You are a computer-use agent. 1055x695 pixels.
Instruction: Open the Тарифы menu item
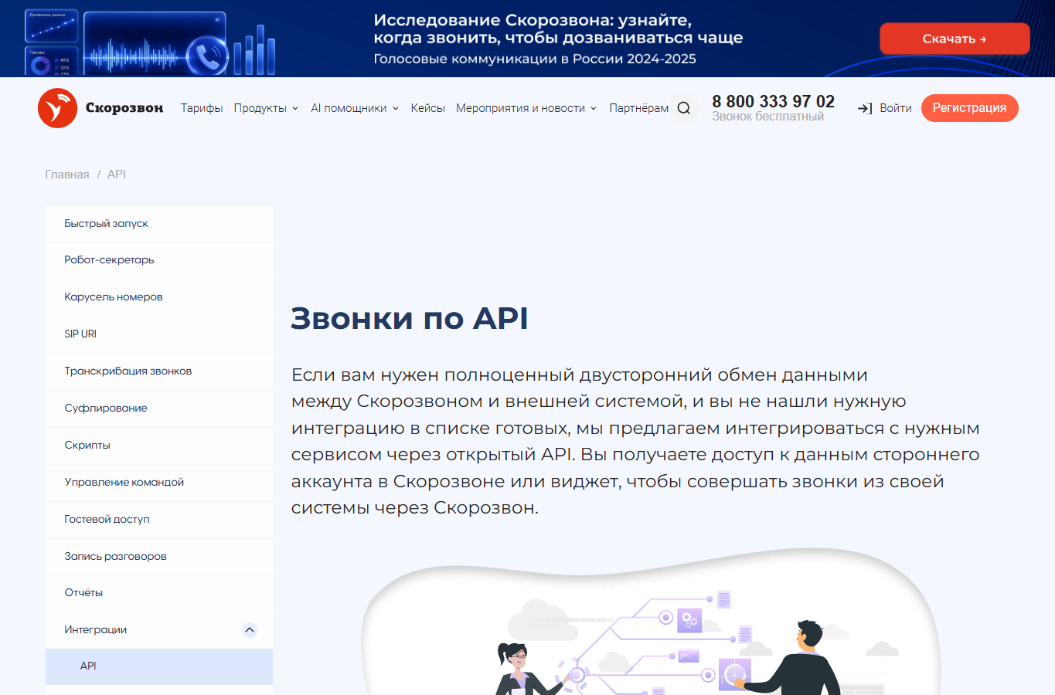click(x=202, y=108)
